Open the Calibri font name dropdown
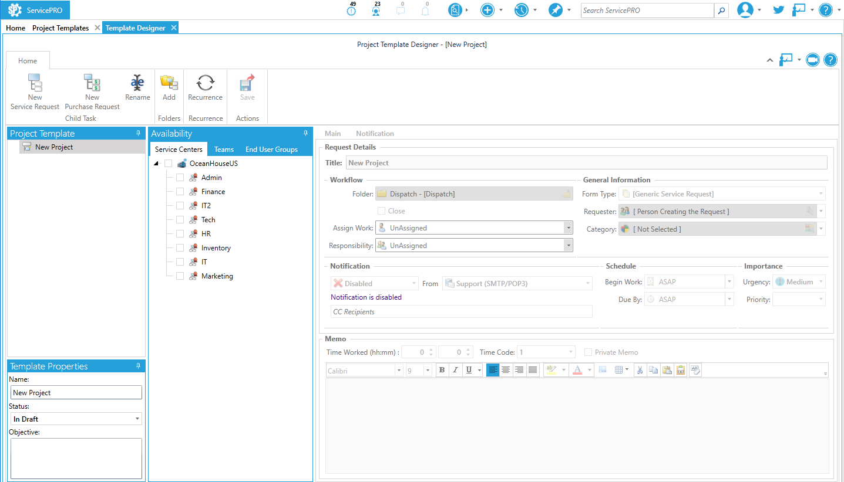 pyautogui.click(x=399, y=370)
